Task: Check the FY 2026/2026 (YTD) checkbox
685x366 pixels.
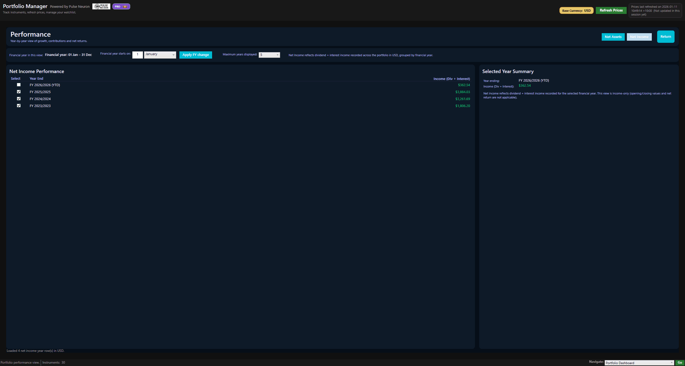Action: click(x=19, y=85)
